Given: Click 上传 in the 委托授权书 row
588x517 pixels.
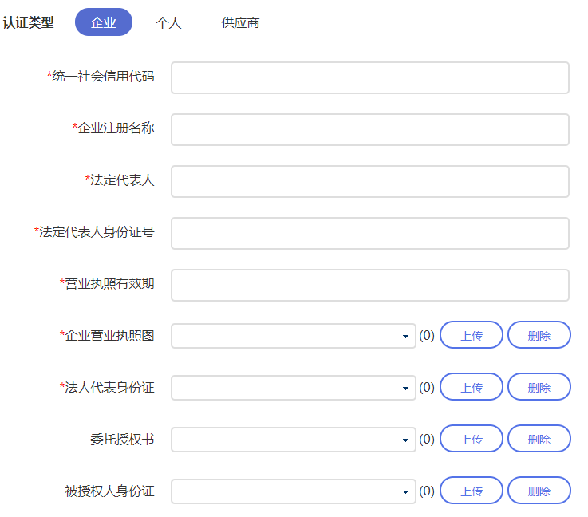Looking at the screenshot, I should tap(472, 439).
